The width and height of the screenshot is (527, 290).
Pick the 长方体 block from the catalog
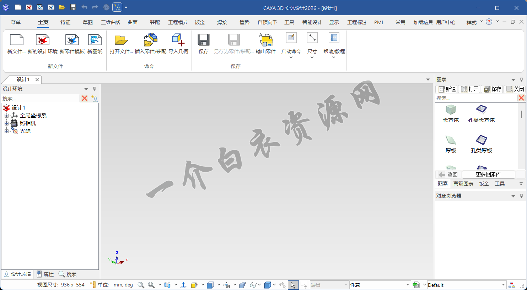[451, 110]
